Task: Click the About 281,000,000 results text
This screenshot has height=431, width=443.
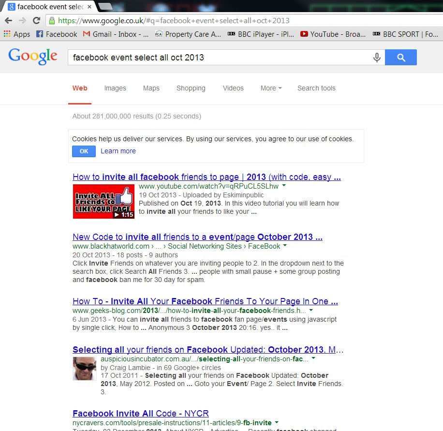Action: pos(137,116)
